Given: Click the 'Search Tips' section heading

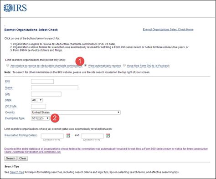Looking at the screenshot, I should point(12,166).
